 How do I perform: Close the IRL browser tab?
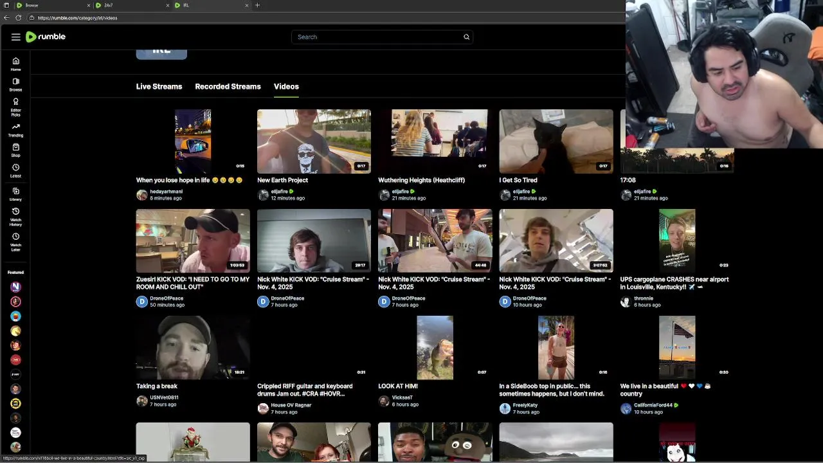point(246,5)
